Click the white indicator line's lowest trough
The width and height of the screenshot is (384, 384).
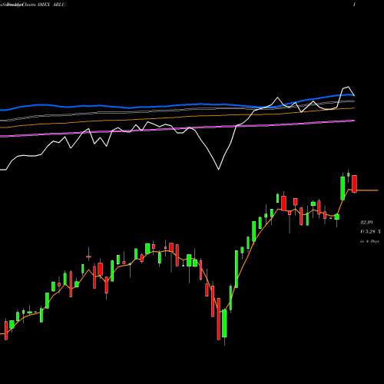click(219, 169)
